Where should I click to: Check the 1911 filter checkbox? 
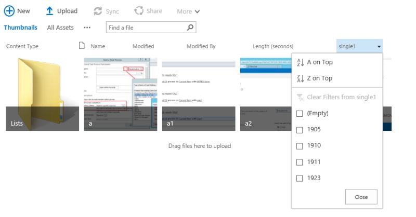click(300, 162)
